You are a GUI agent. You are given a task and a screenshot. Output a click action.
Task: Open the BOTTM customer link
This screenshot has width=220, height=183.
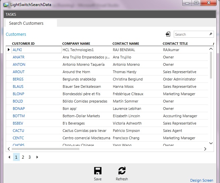[19, 116]
